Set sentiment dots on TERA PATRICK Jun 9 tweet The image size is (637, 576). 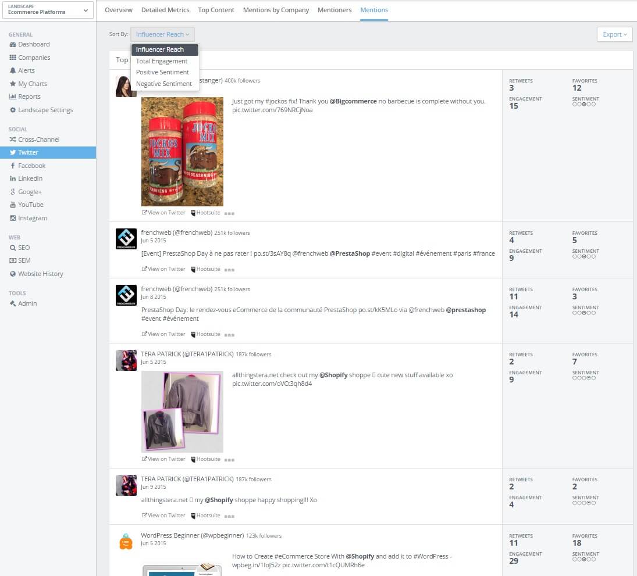(584, 503)
